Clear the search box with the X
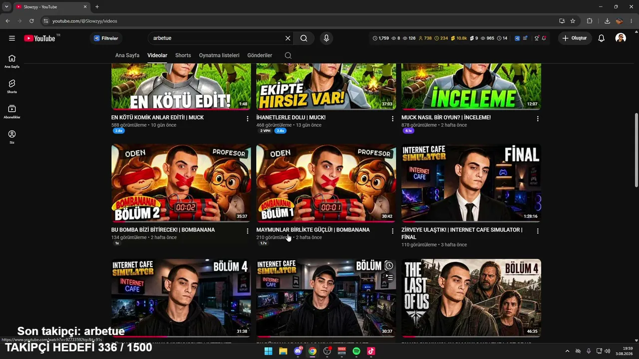The width and height of the screenshot is (639, 359). click(x=288, y=38)
